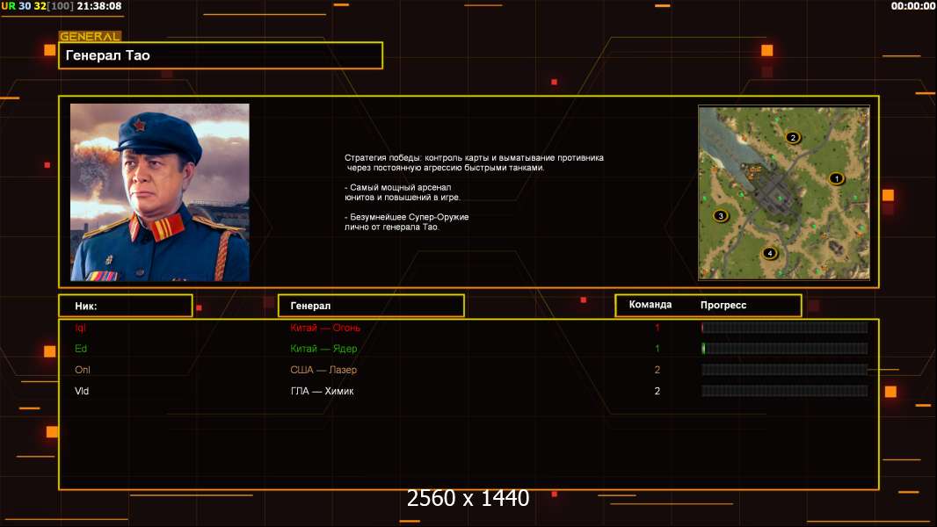Screen dimensions: 937x527
Task: Click the 00:00:00 timer at top right
Action: [x=912, y=6]
